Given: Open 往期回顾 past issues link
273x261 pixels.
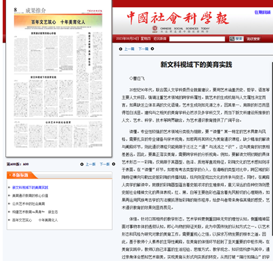Looking at the screenshot, I should [262, 13].
